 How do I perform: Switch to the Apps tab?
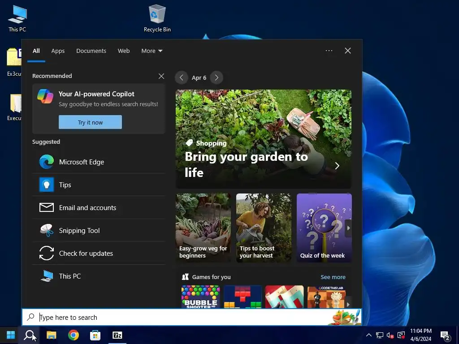pos(58,51)
